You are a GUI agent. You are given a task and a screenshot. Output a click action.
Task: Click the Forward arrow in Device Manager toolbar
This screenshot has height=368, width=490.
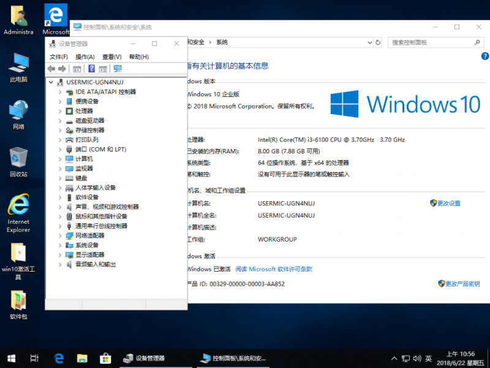(x=62, y=69)
